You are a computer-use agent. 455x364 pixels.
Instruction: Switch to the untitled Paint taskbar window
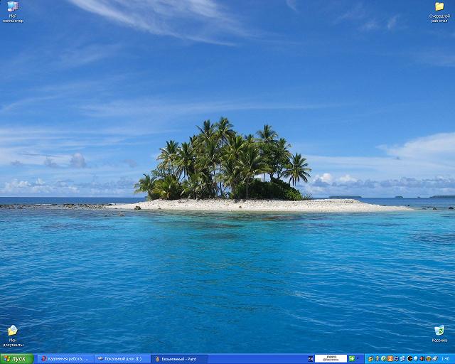[x=179, y=359]
